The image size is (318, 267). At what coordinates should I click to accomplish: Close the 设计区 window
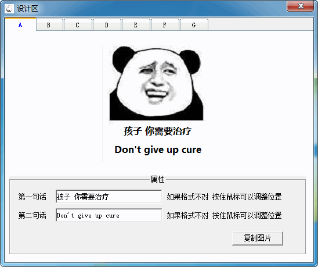[301, 6]
